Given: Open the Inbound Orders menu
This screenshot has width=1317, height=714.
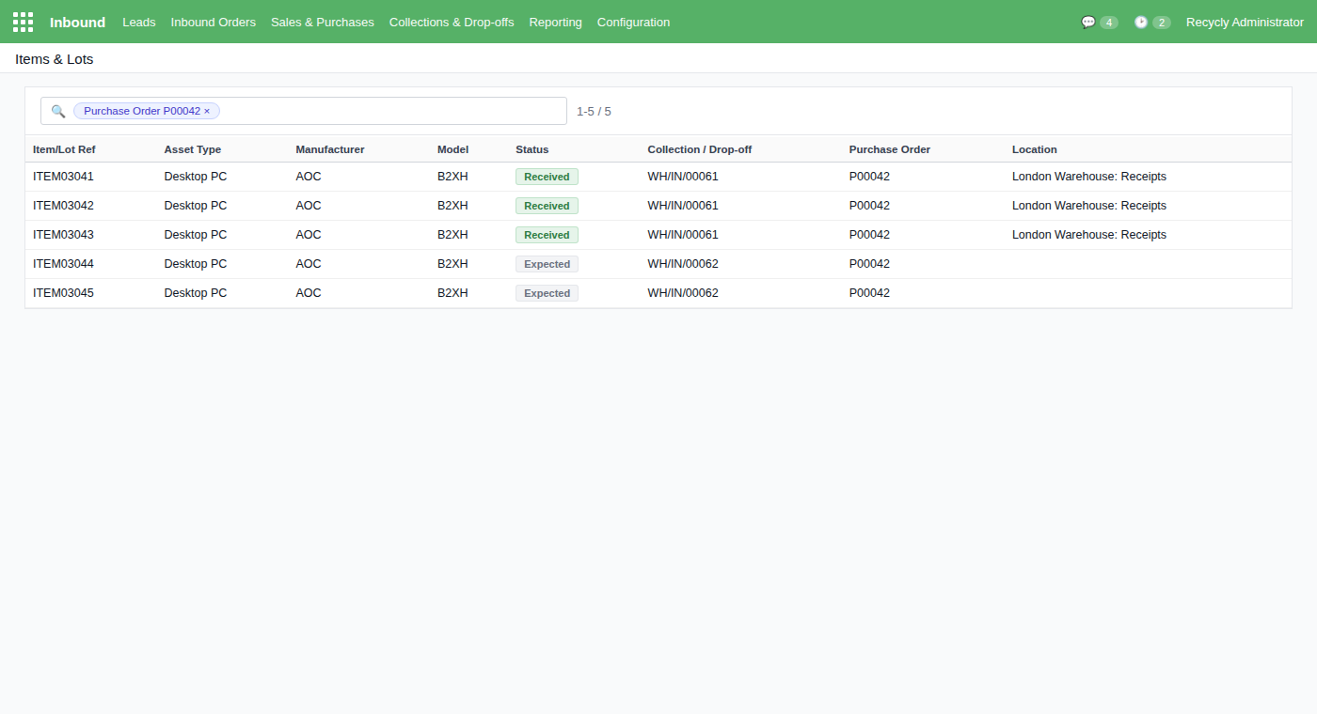Looking at the screenshot, I should tap(214, 22).
